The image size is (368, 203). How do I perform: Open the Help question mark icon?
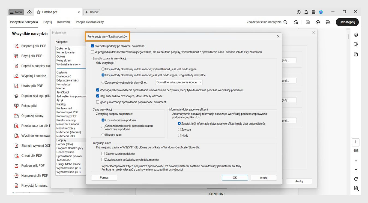click(299, 12)
